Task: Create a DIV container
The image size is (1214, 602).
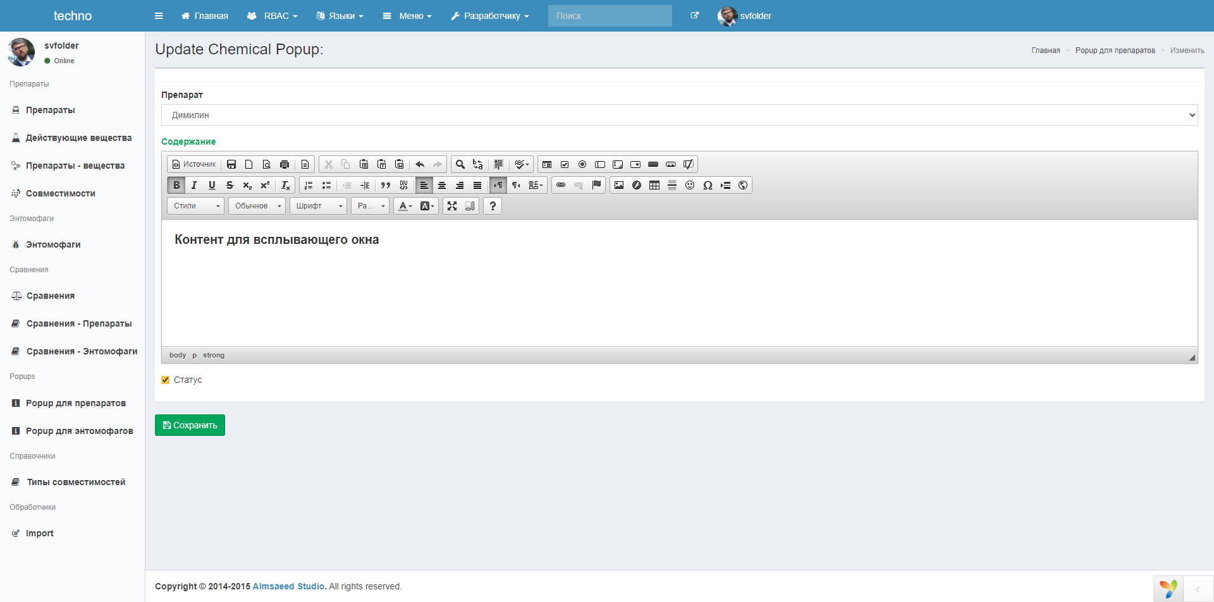Action: click(403, 185)
